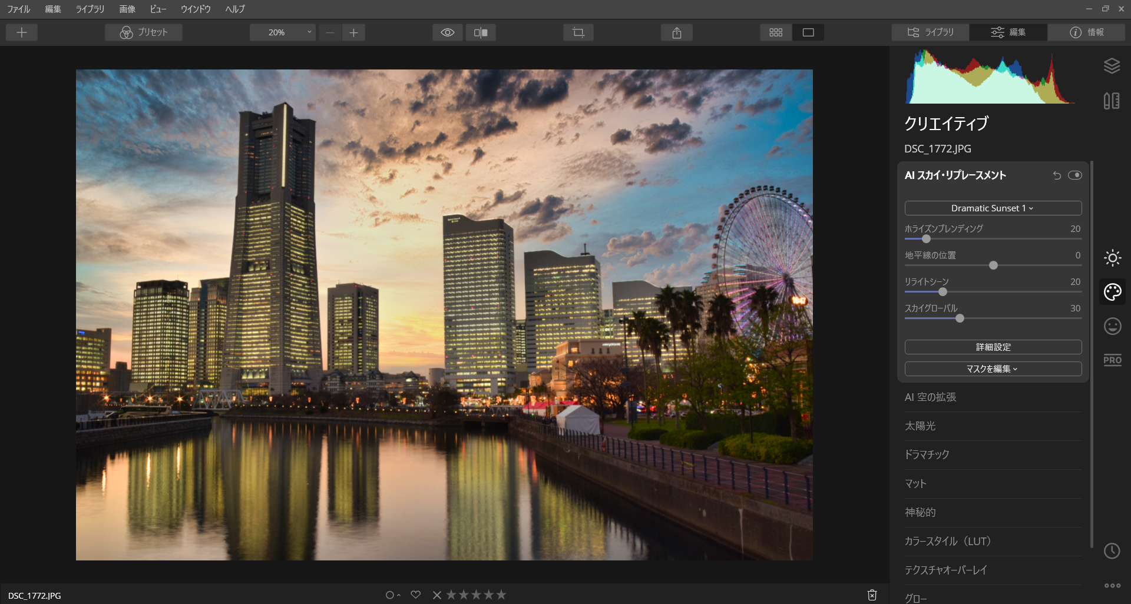
Task: Switch to the ライブラリ tab
Action: point(931,32)
